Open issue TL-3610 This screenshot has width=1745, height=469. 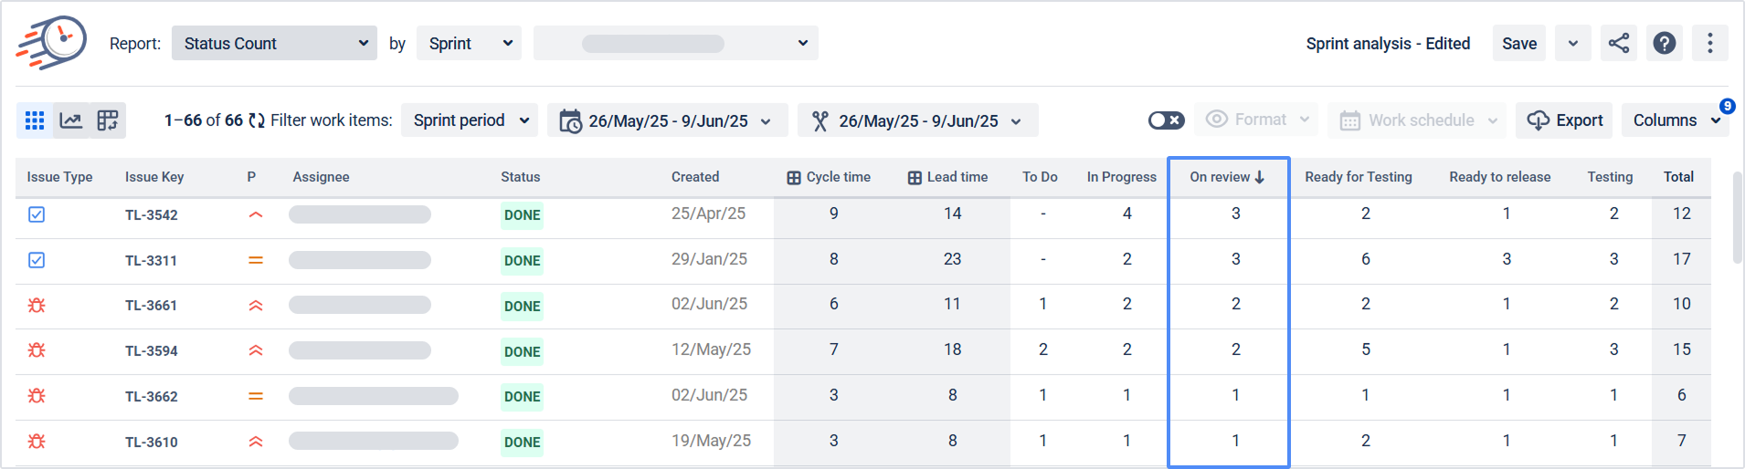click(x=152, y=443)
